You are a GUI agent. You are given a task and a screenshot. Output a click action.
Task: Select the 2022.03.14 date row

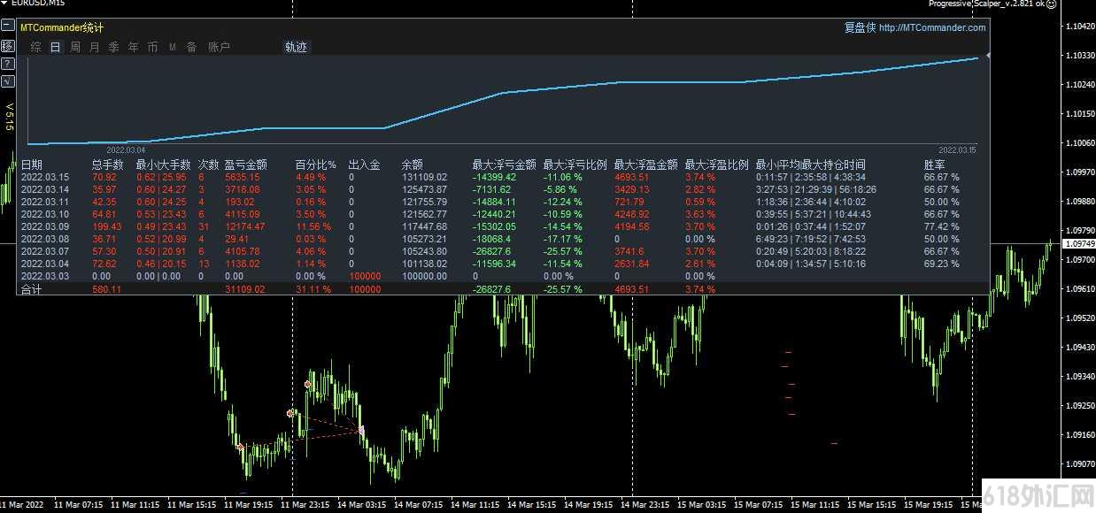pyautogui.click(x=44, y=189)
